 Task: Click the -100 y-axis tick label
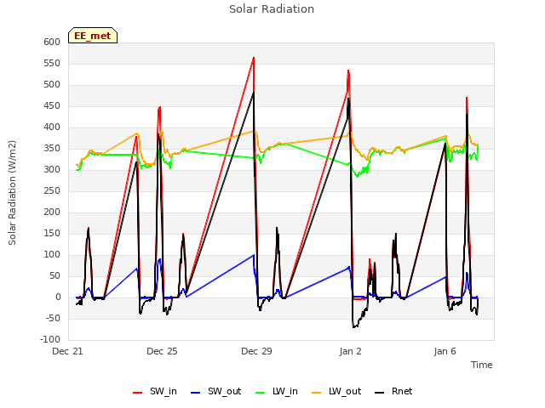coord(50,340)
